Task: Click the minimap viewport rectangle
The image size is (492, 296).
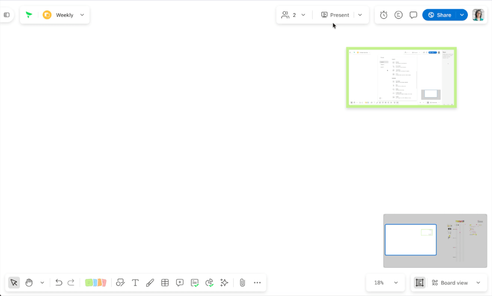Action: 411,240
